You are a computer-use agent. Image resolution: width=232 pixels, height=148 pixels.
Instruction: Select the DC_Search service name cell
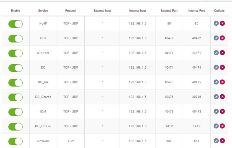[43, 97]
